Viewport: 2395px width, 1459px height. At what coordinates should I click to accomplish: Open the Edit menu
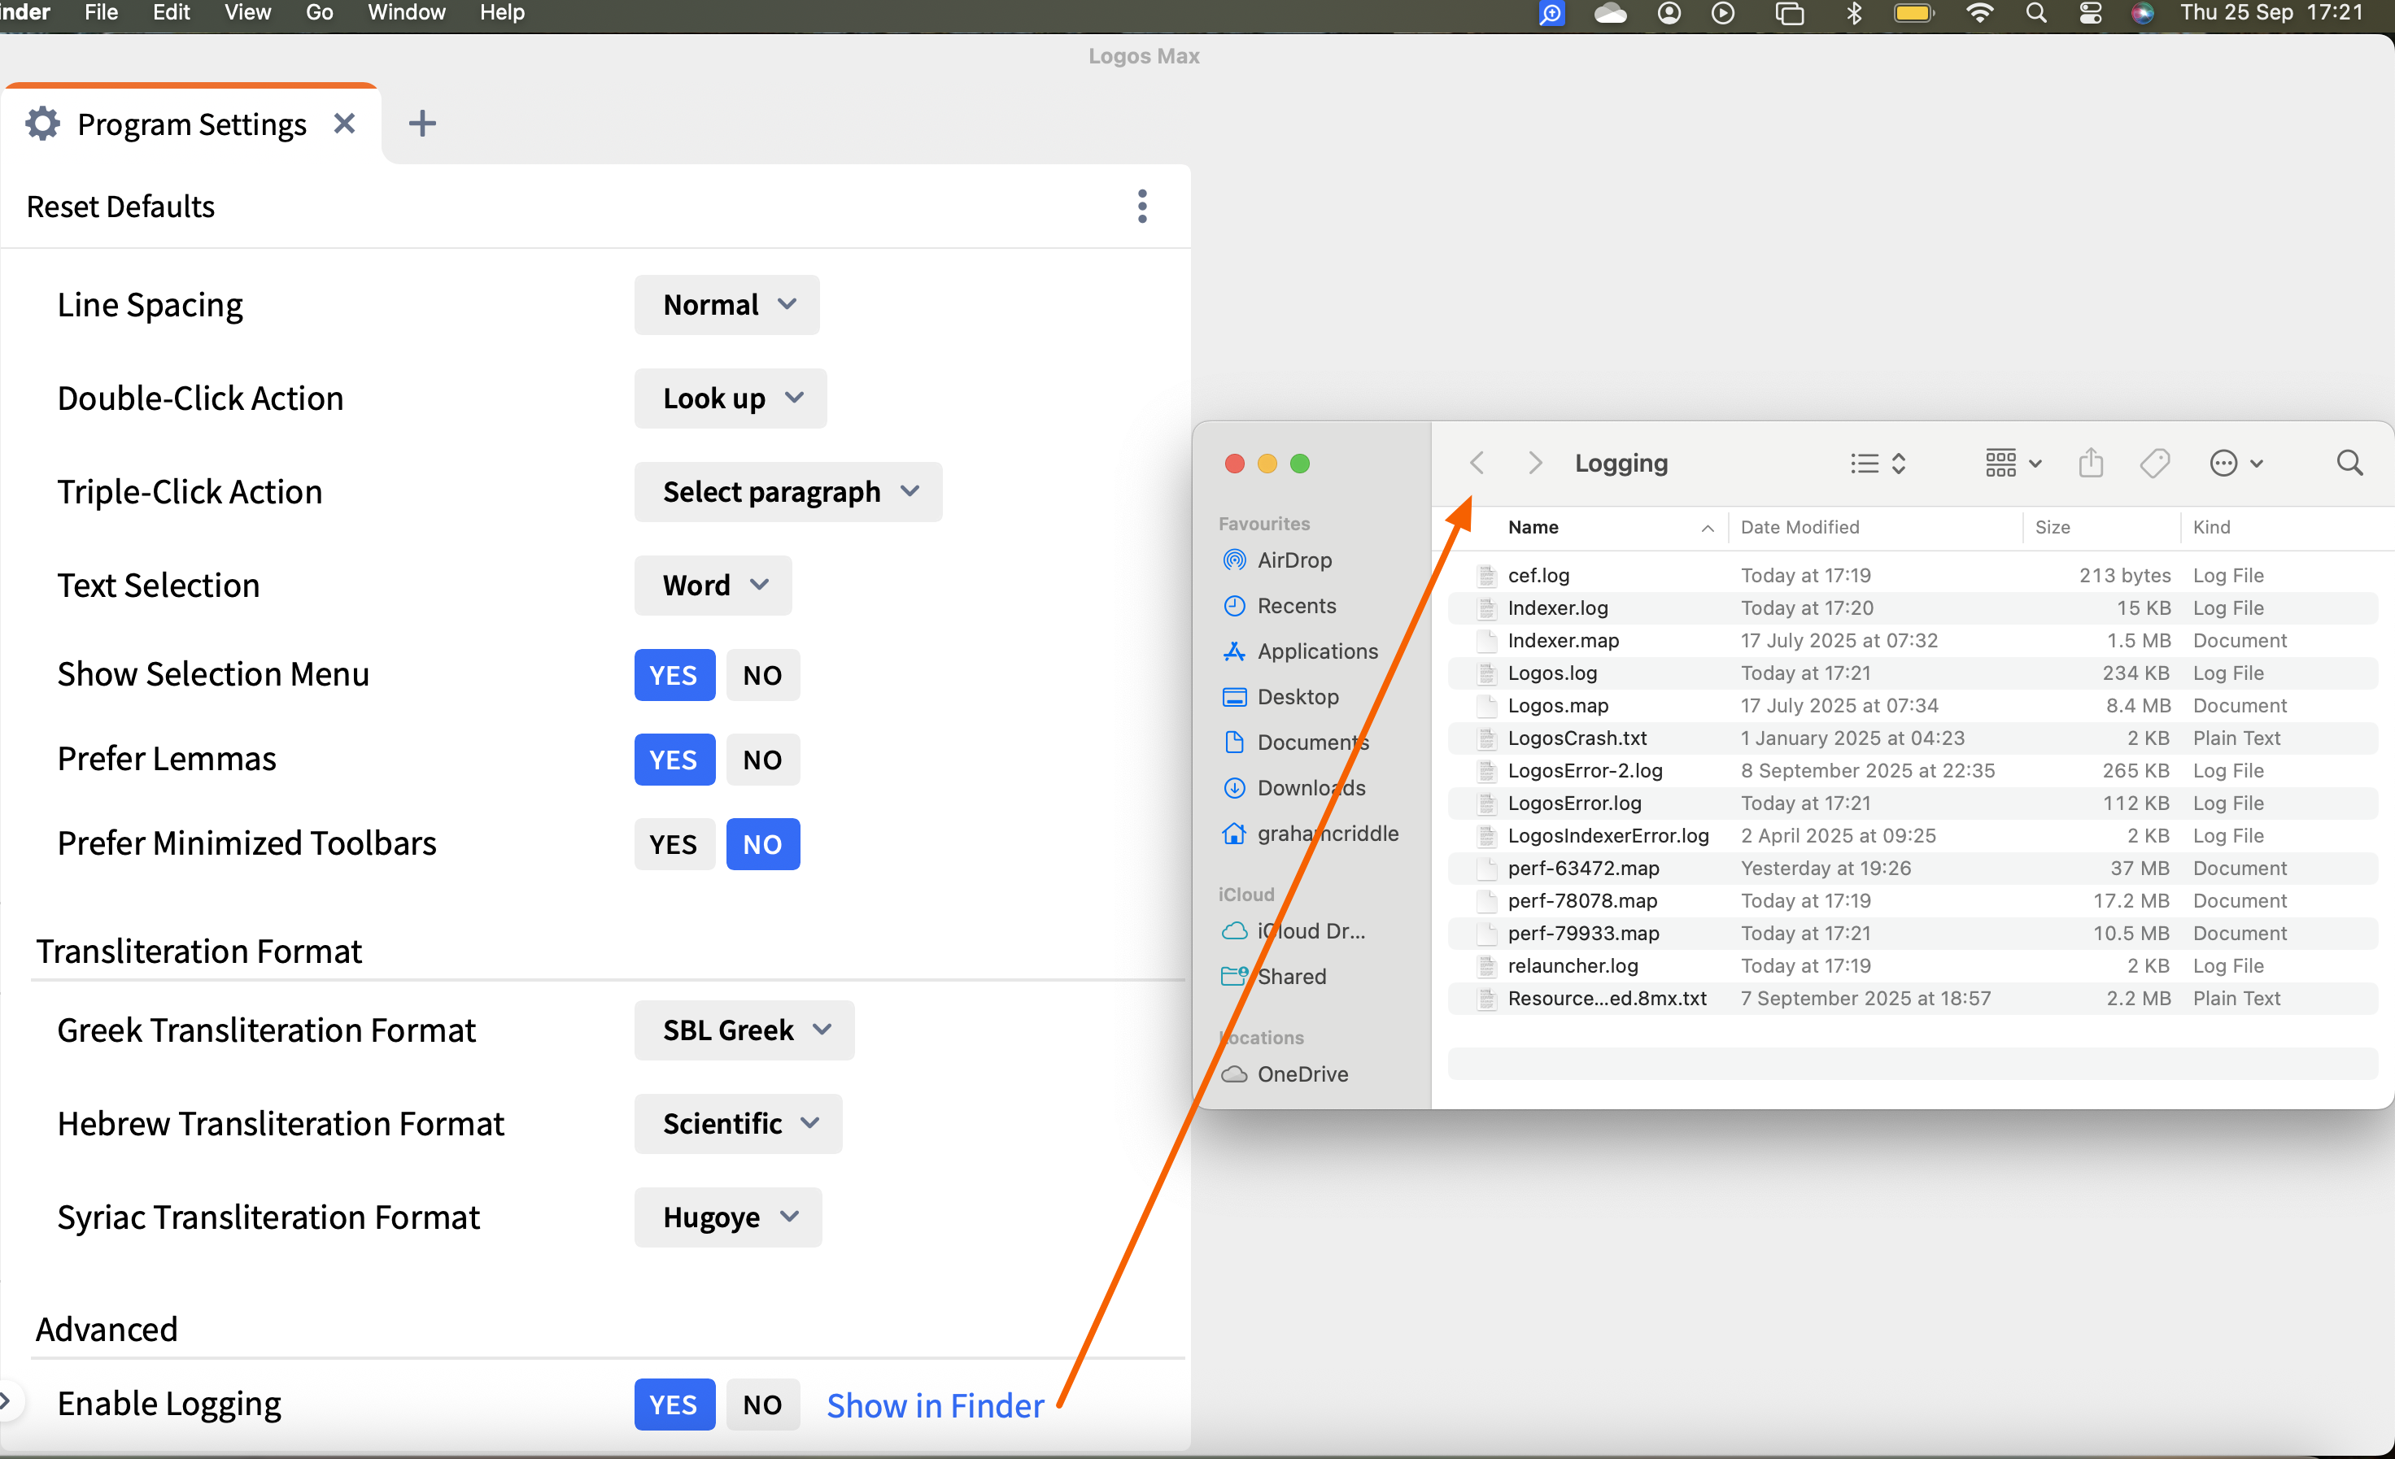(x=171, y=13)
